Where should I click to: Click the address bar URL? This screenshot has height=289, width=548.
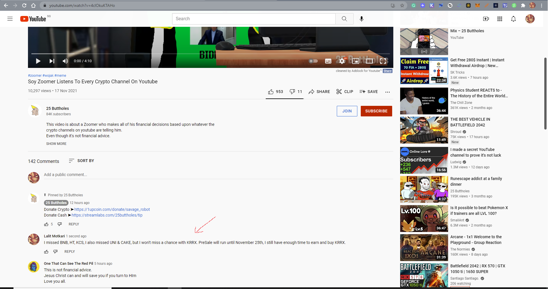(x=82, y=5)
